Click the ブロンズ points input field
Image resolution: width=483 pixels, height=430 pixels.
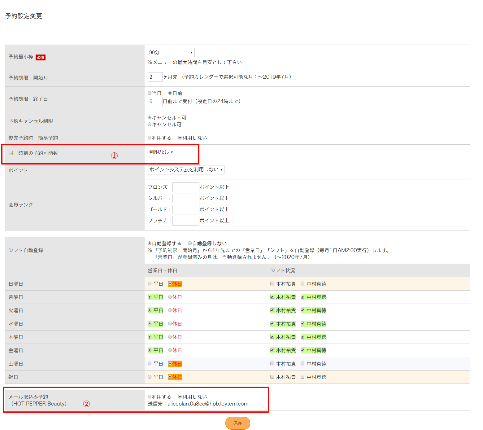pos(186,187)
